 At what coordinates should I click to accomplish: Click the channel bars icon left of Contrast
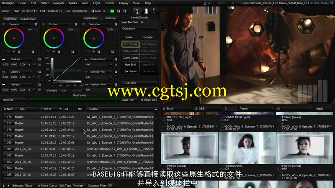[x=44, y=24]
